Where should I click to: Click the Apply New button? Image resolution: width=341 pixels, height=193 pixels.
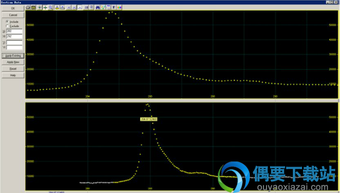[13, 62]
